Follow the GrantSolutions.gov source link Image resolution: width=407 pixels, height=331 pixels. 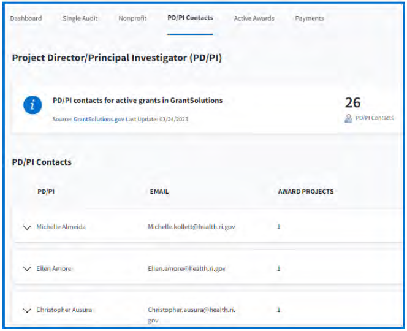(99, 119)
